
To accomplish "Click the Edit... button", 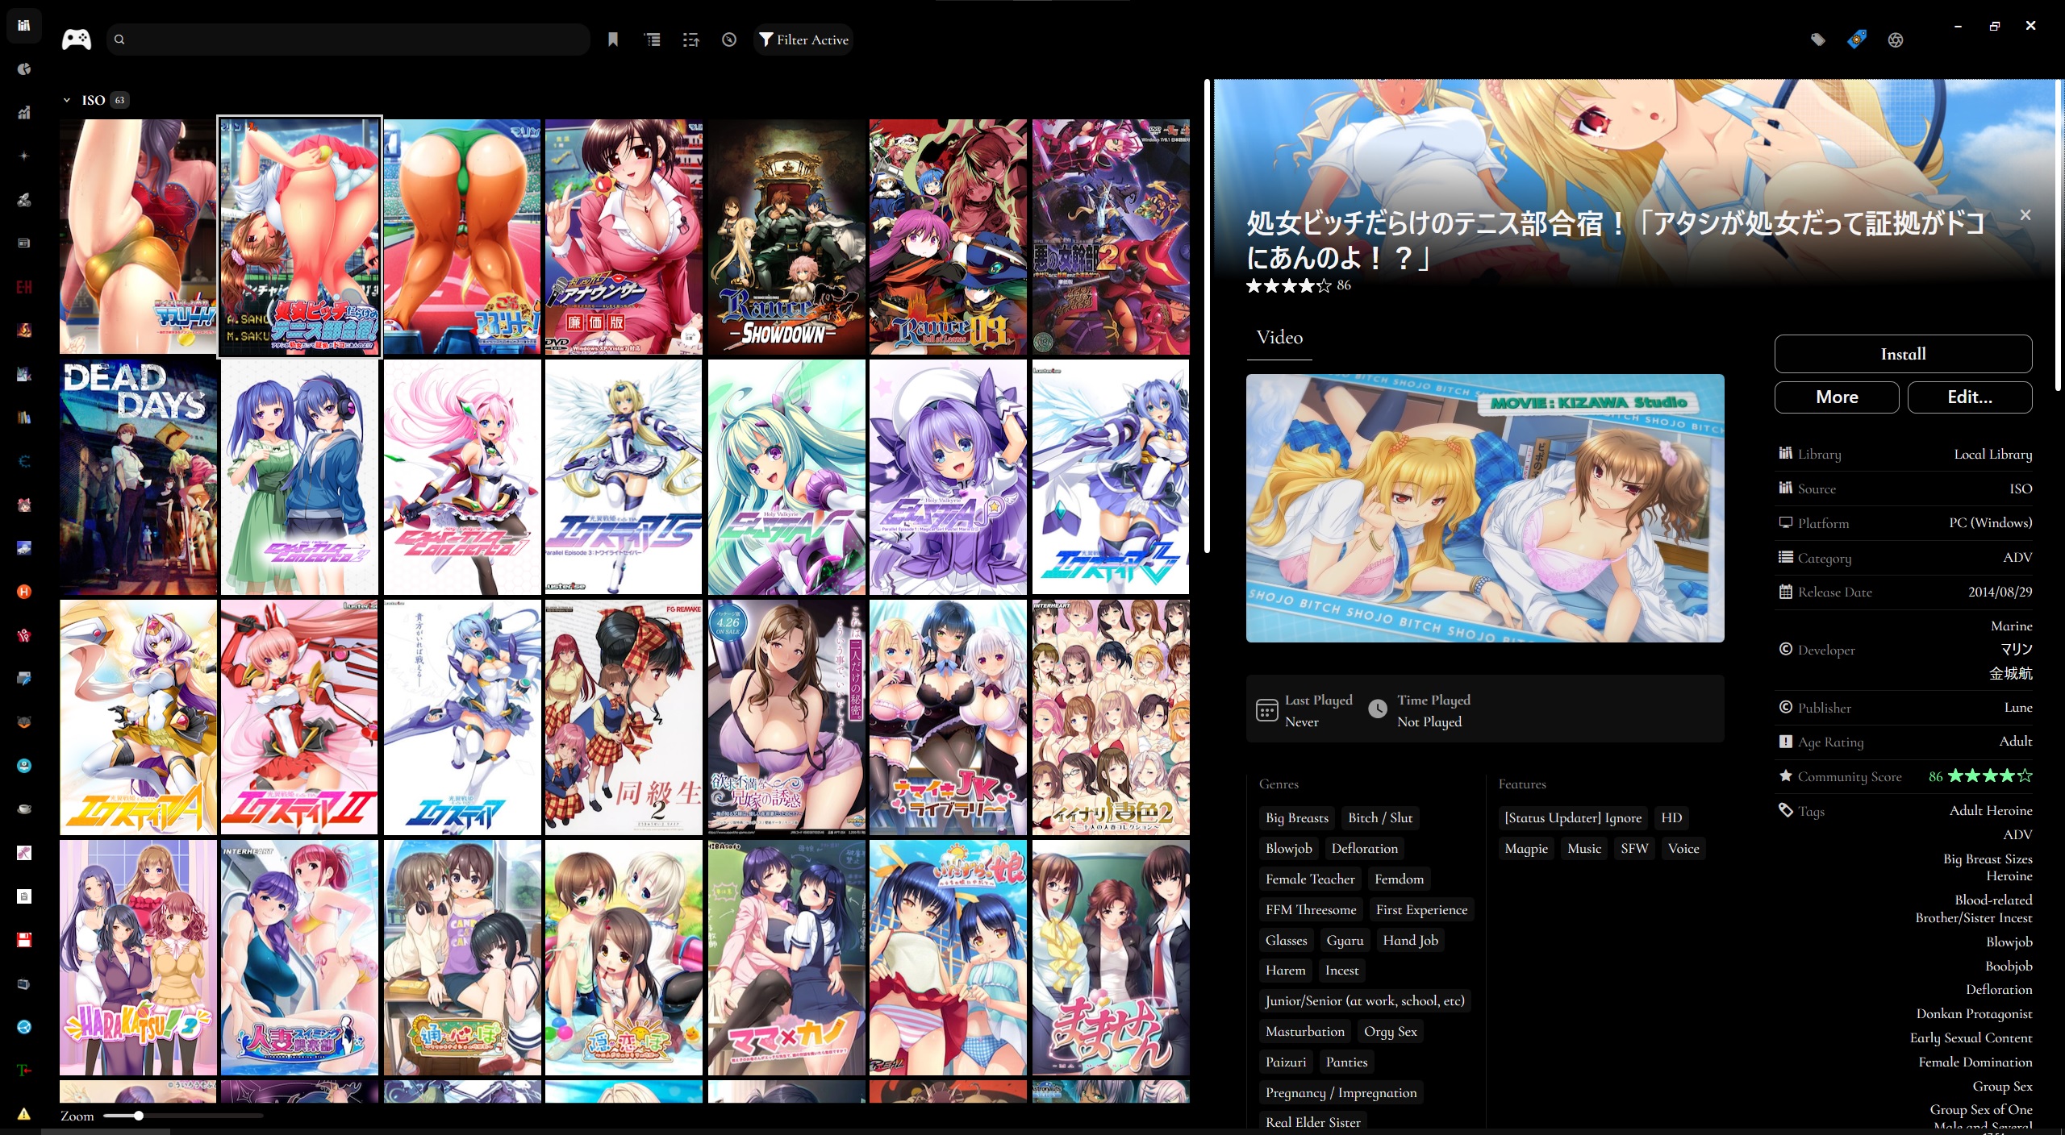I will (1969, 397).
